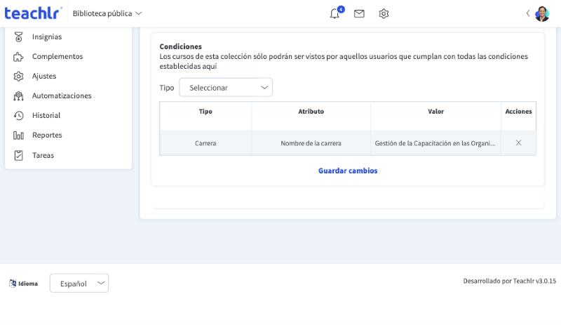561x325 pixels.
Task: Select the Carrera cell in the table
Action: click(x=205, y=143)
